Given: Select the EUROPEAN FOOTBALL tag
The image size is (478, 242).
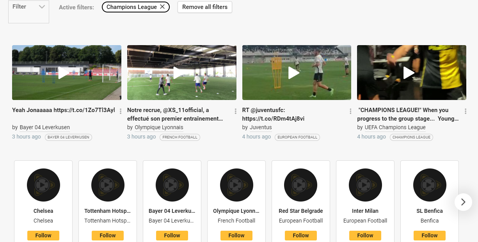Looking at the screenshot, I should click(x=297, y=137).
